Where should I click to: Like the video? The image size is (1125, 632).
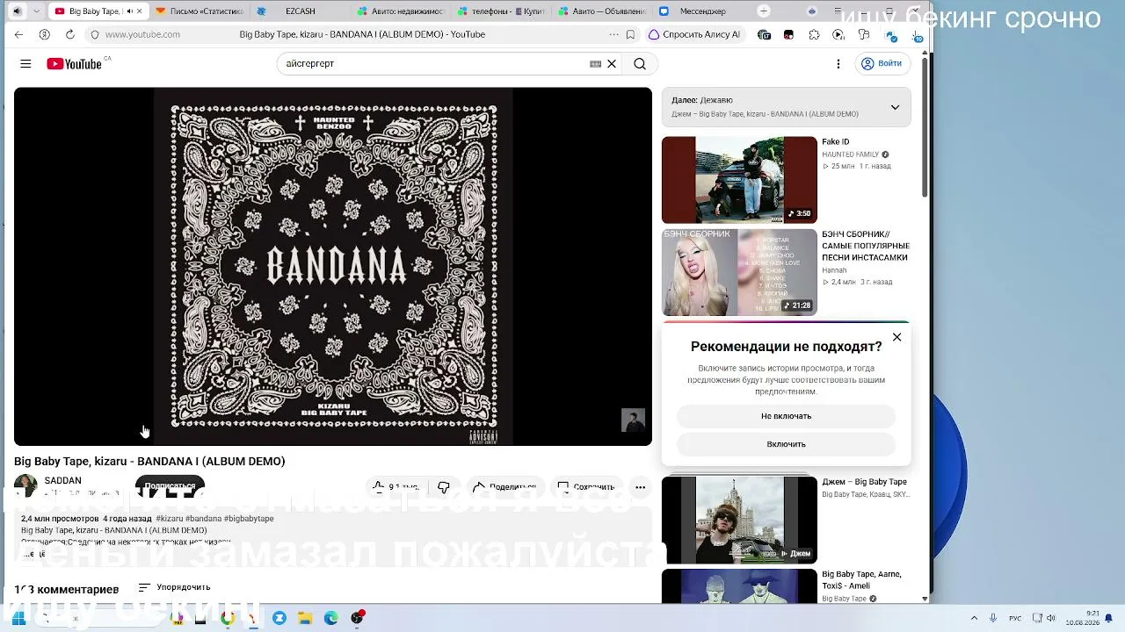tap(395, 486)
